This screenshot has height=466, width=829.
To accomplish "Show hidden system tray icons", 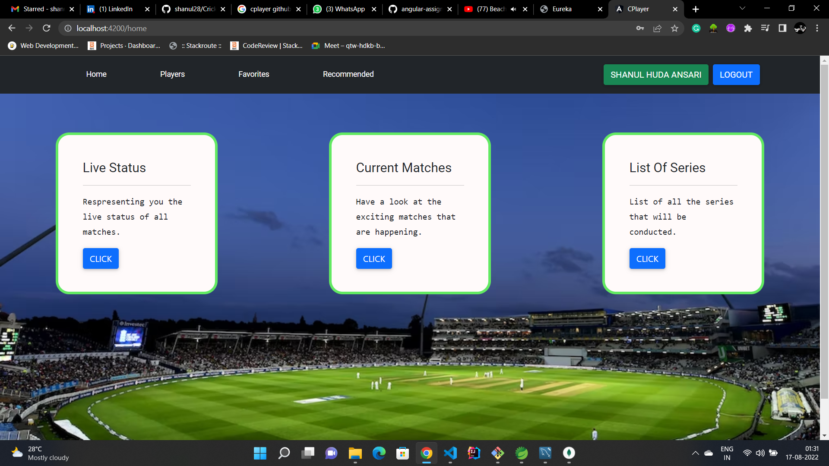I will point(695,453).
